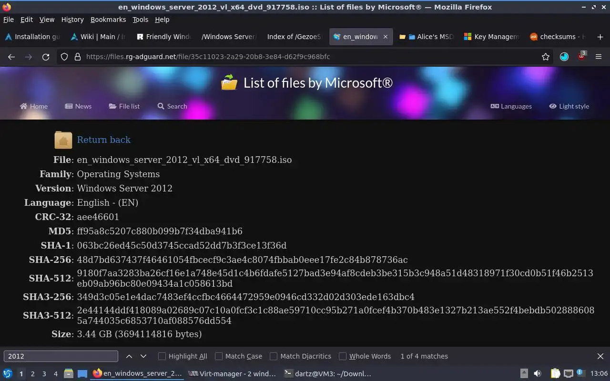This screenshot has height=381, width=610.
Task: Open the History menu
Action: coord(72,20)
